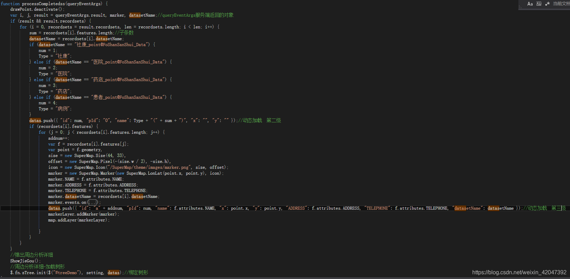Click markerLayer.addMarker(marker) line
The width and height of the screenshot is (570, 279).
(x=84, y=214)
